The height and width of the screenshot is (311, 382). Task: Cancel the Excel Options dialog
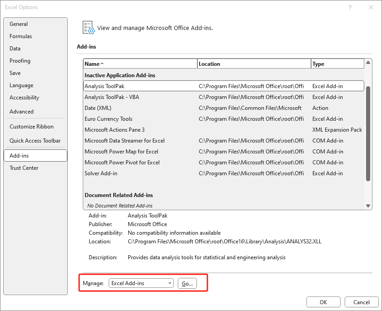[x=362, y=302]
